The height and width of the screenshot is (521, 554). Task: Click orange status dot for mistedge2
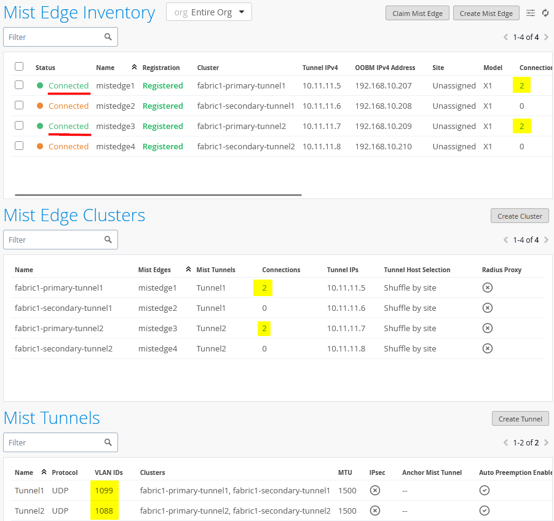point(40,106)
